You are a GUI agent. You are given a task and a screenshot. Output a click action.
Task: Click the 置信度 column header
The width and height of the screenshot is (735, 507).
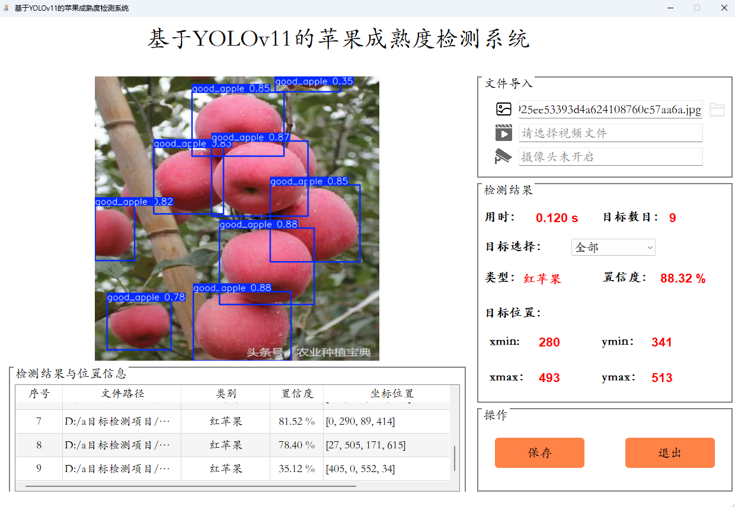click(296, 394)
